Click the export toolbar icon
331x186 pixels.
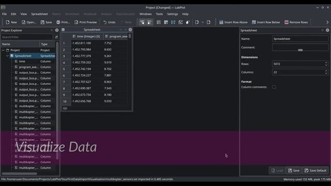click(x=208, y=22)
